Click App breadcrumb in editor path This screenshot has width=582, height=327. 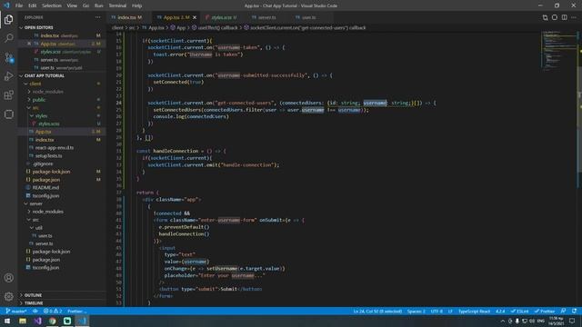pos(181,28)
